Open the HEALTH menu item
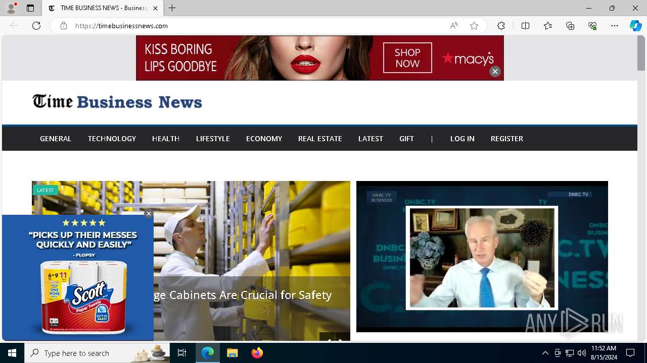Image resolution: width=647 pixels, height=363 pixels. pyautogui.click(x=166, y=139)
